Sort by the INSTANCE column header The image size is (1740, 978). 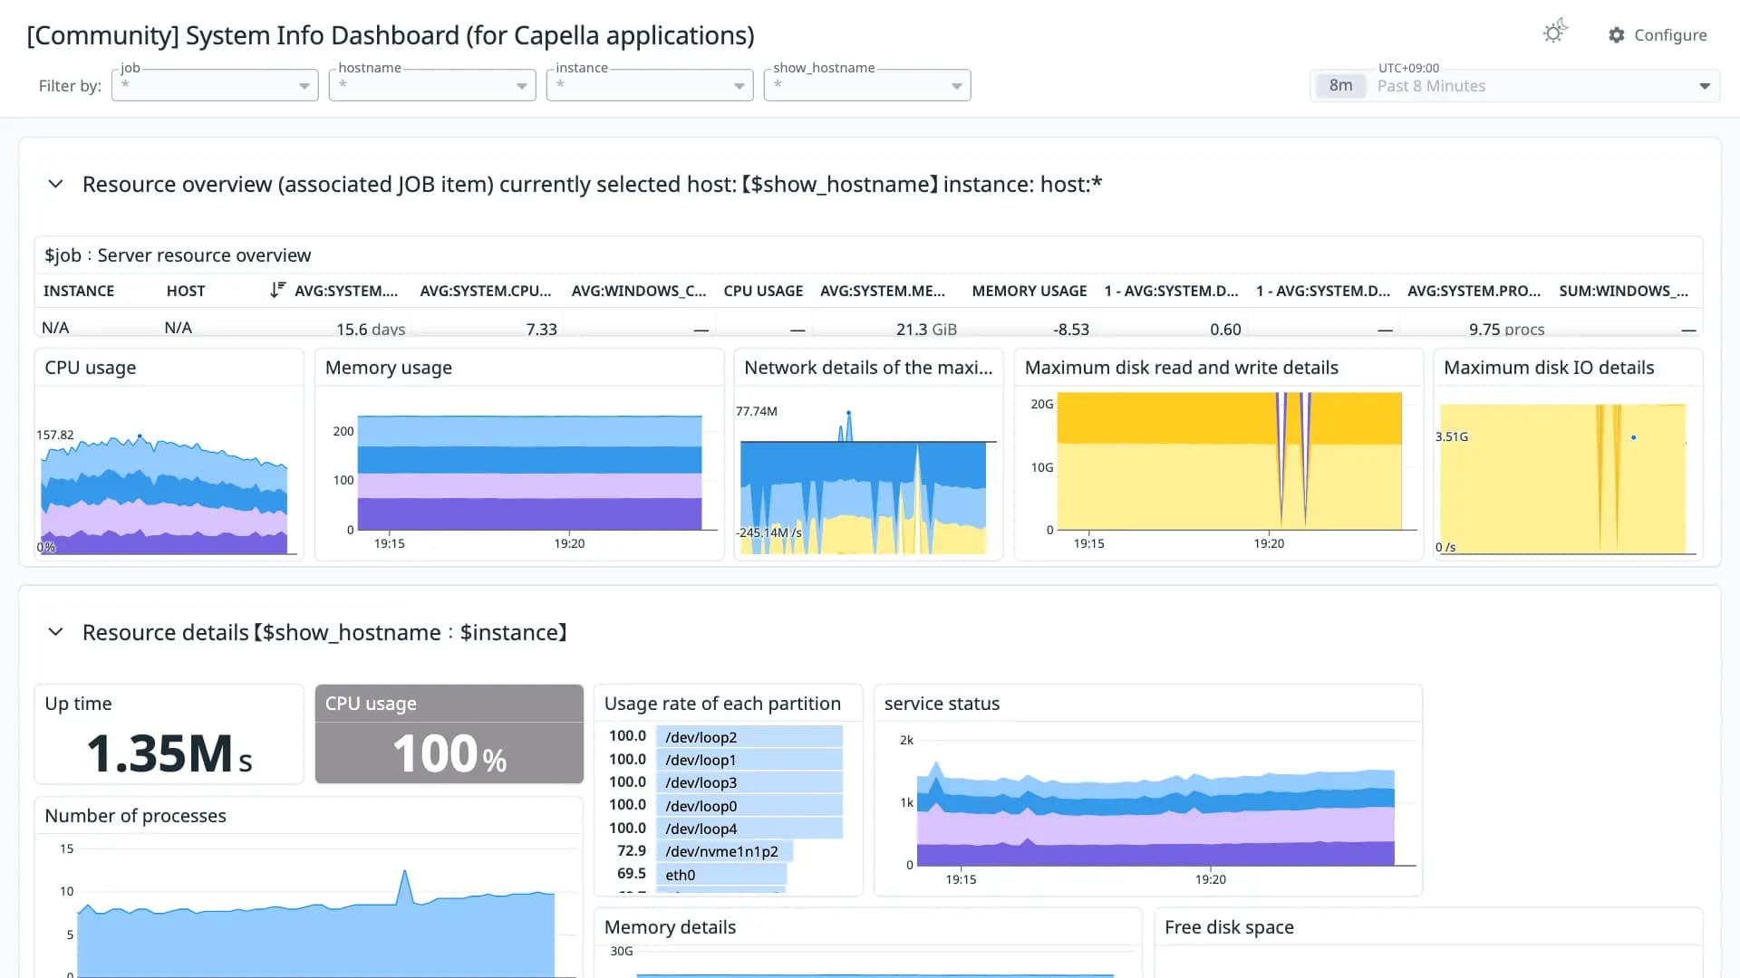click(79, 291)
